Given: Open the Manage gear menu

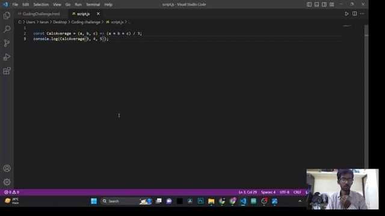Looking at the screenshot, I should point(7,182).
